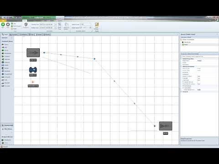Click the Source's output node
219x164 pixels.
click(44, 53)
